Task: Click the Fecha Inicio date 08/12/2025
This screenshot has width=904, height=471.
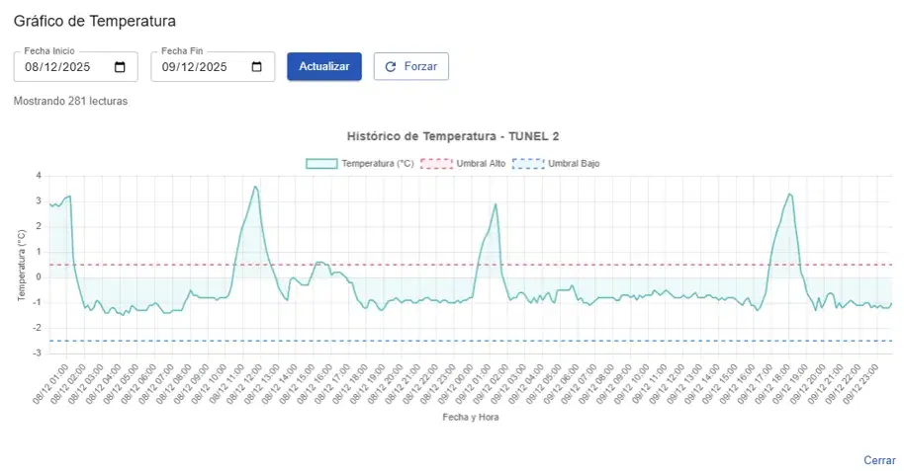Action: [x=57, y=67]
